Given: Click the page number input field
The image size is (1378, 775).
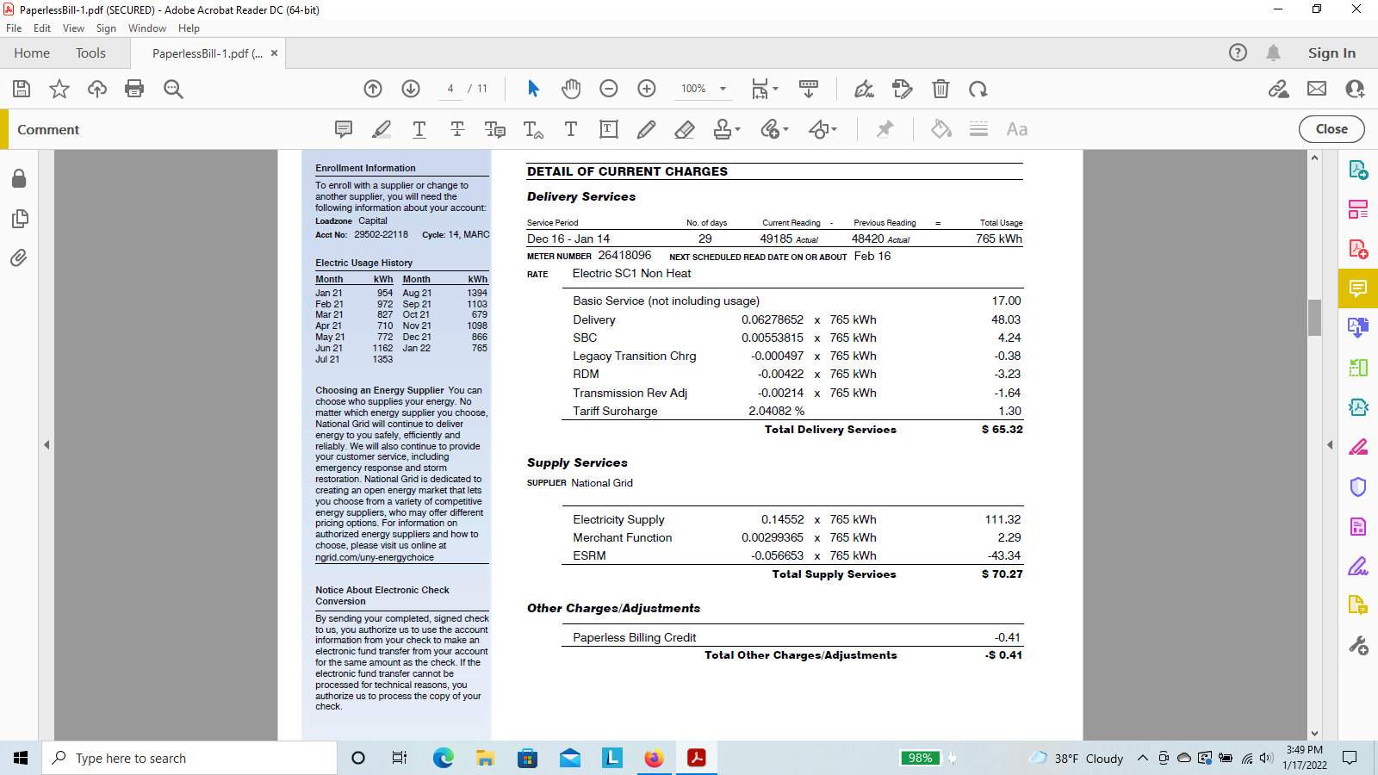Looking at the screenshot, I should [450, 89].
